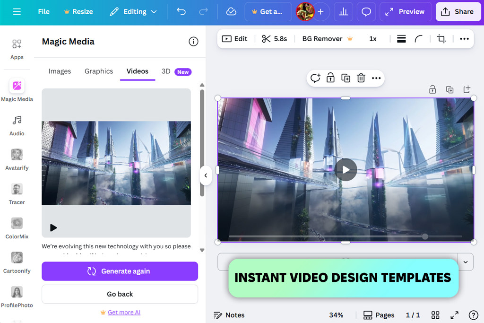484x323 pixels.
Task: Click the panel scrollbar up arrow
Action: (x=202, y=85)
